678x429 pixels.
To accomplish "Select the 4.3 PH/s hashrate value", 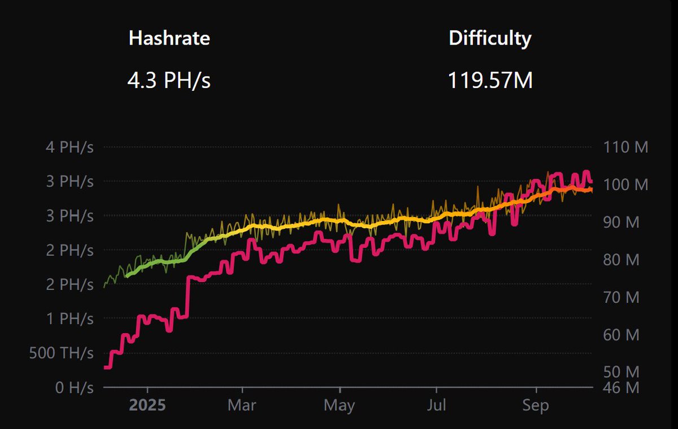I will (169, 80).
